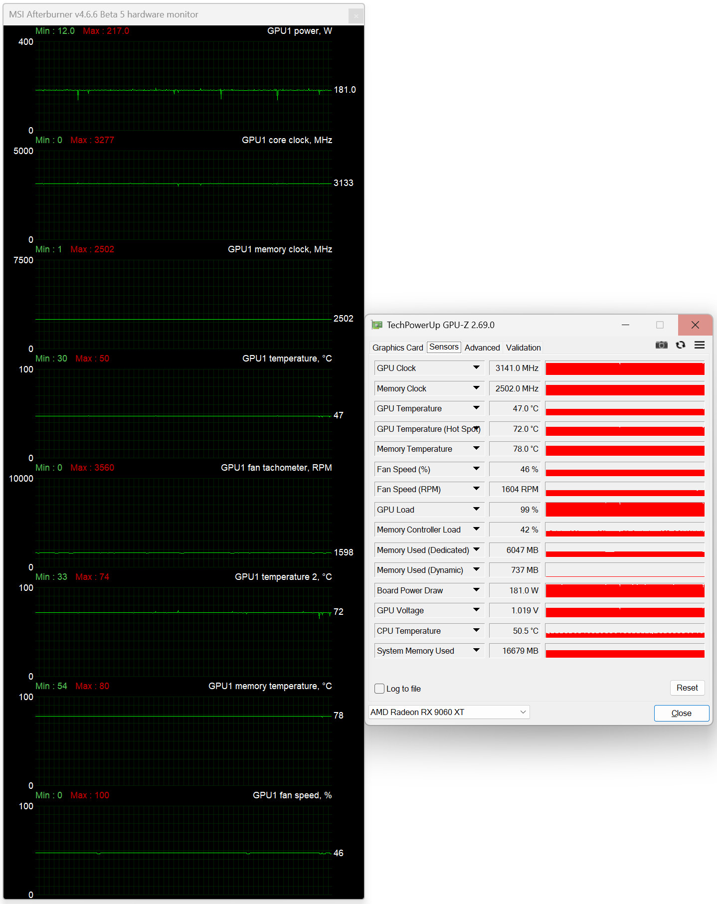Expand the Board Power Draw dropdown
This screenshot has width=717, height=904.
click(476, 590)
